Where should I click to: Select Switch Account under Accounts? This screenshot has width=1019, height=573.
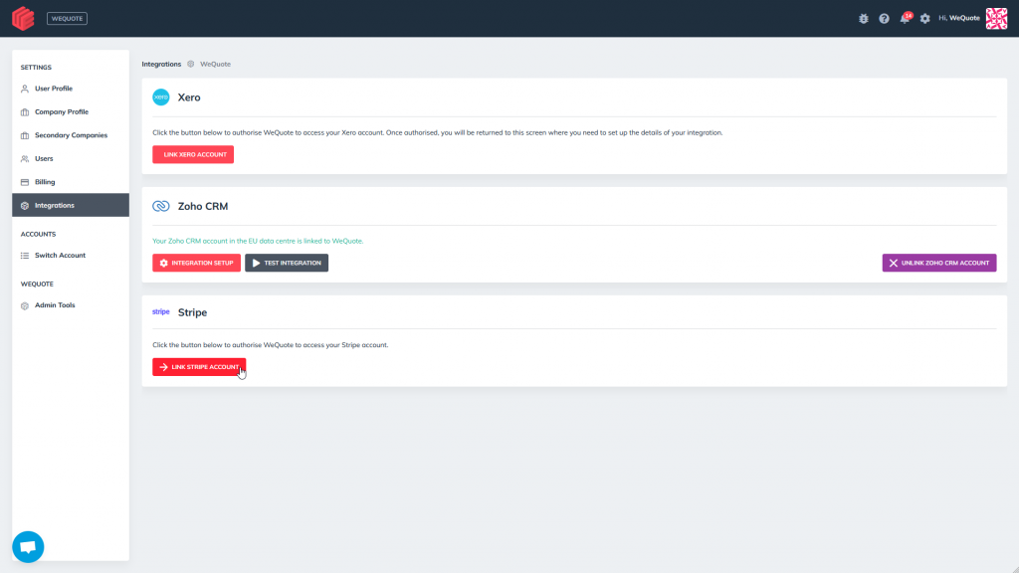coord(60,256)
